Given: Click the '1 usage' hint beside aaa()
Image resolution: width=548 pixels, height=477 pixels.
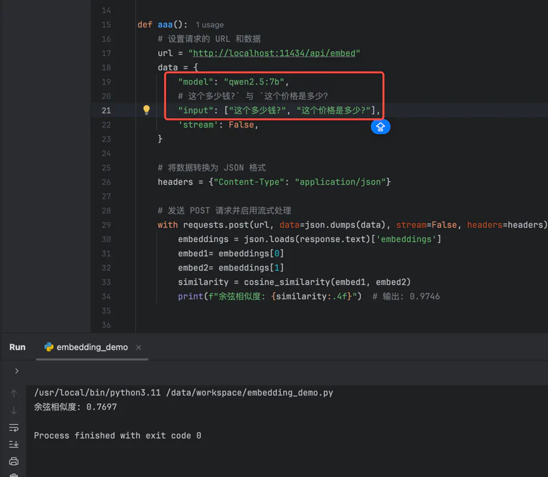Looking at the screenshot, I should click(210, 25).
